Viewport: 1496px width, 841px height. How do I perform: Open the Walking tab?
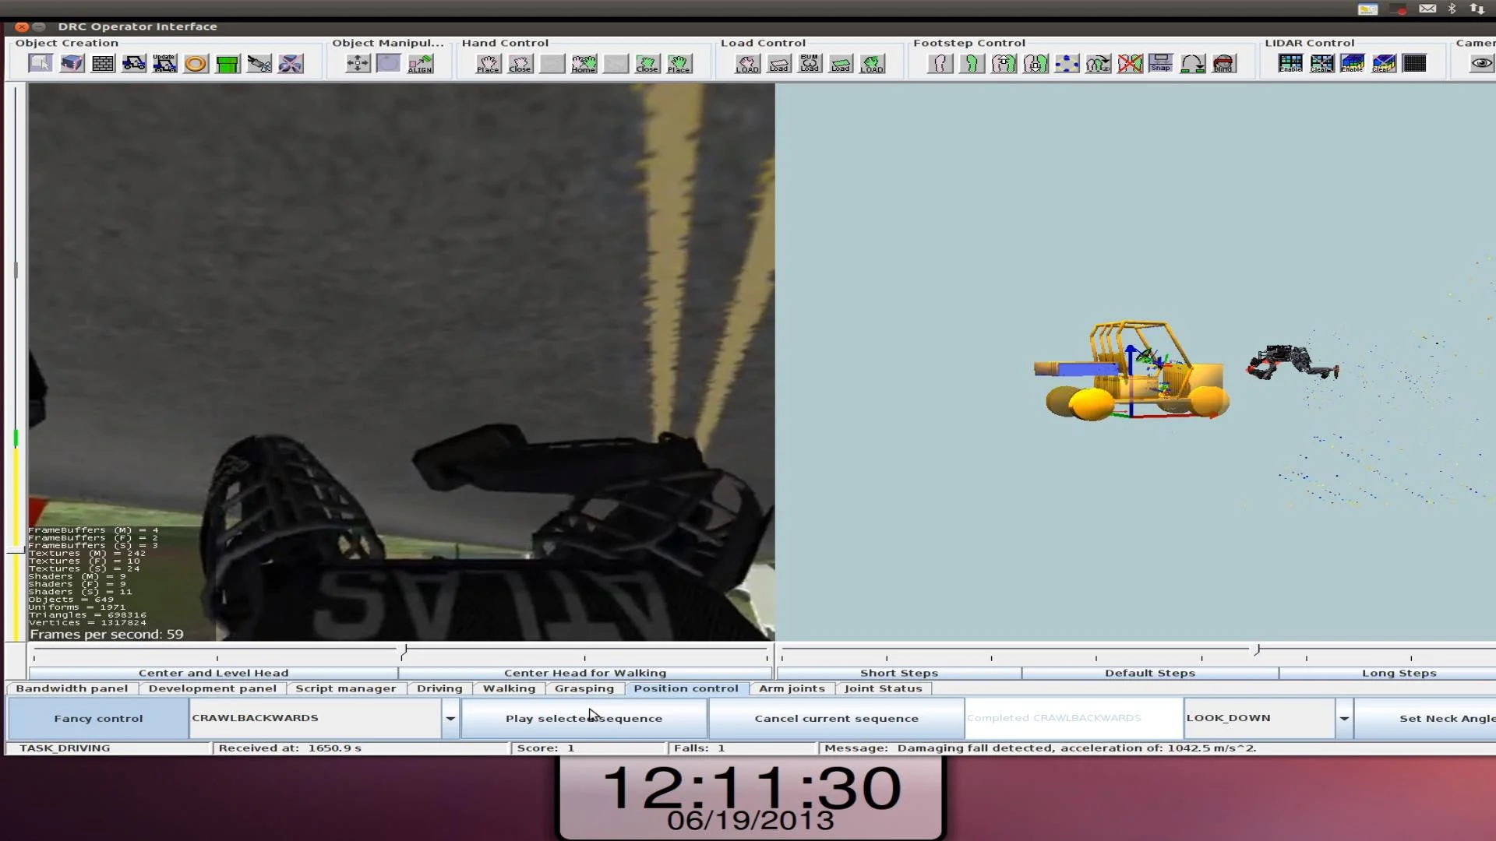coord(509,688)
